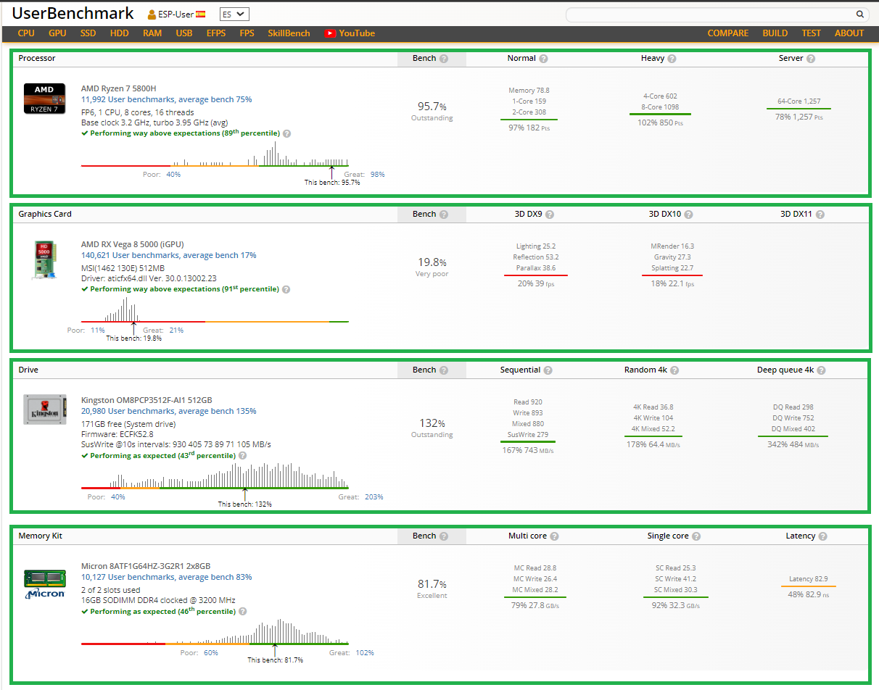This screenshot has width=879, height=690.
Task: Click help icon next to Graphics Card Bench
Action: pos(444,215)
